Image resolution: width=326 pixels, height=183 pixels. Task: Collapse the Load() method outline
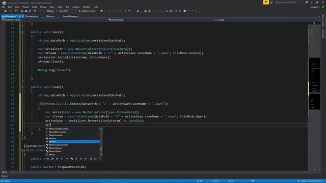coord(22,87)
